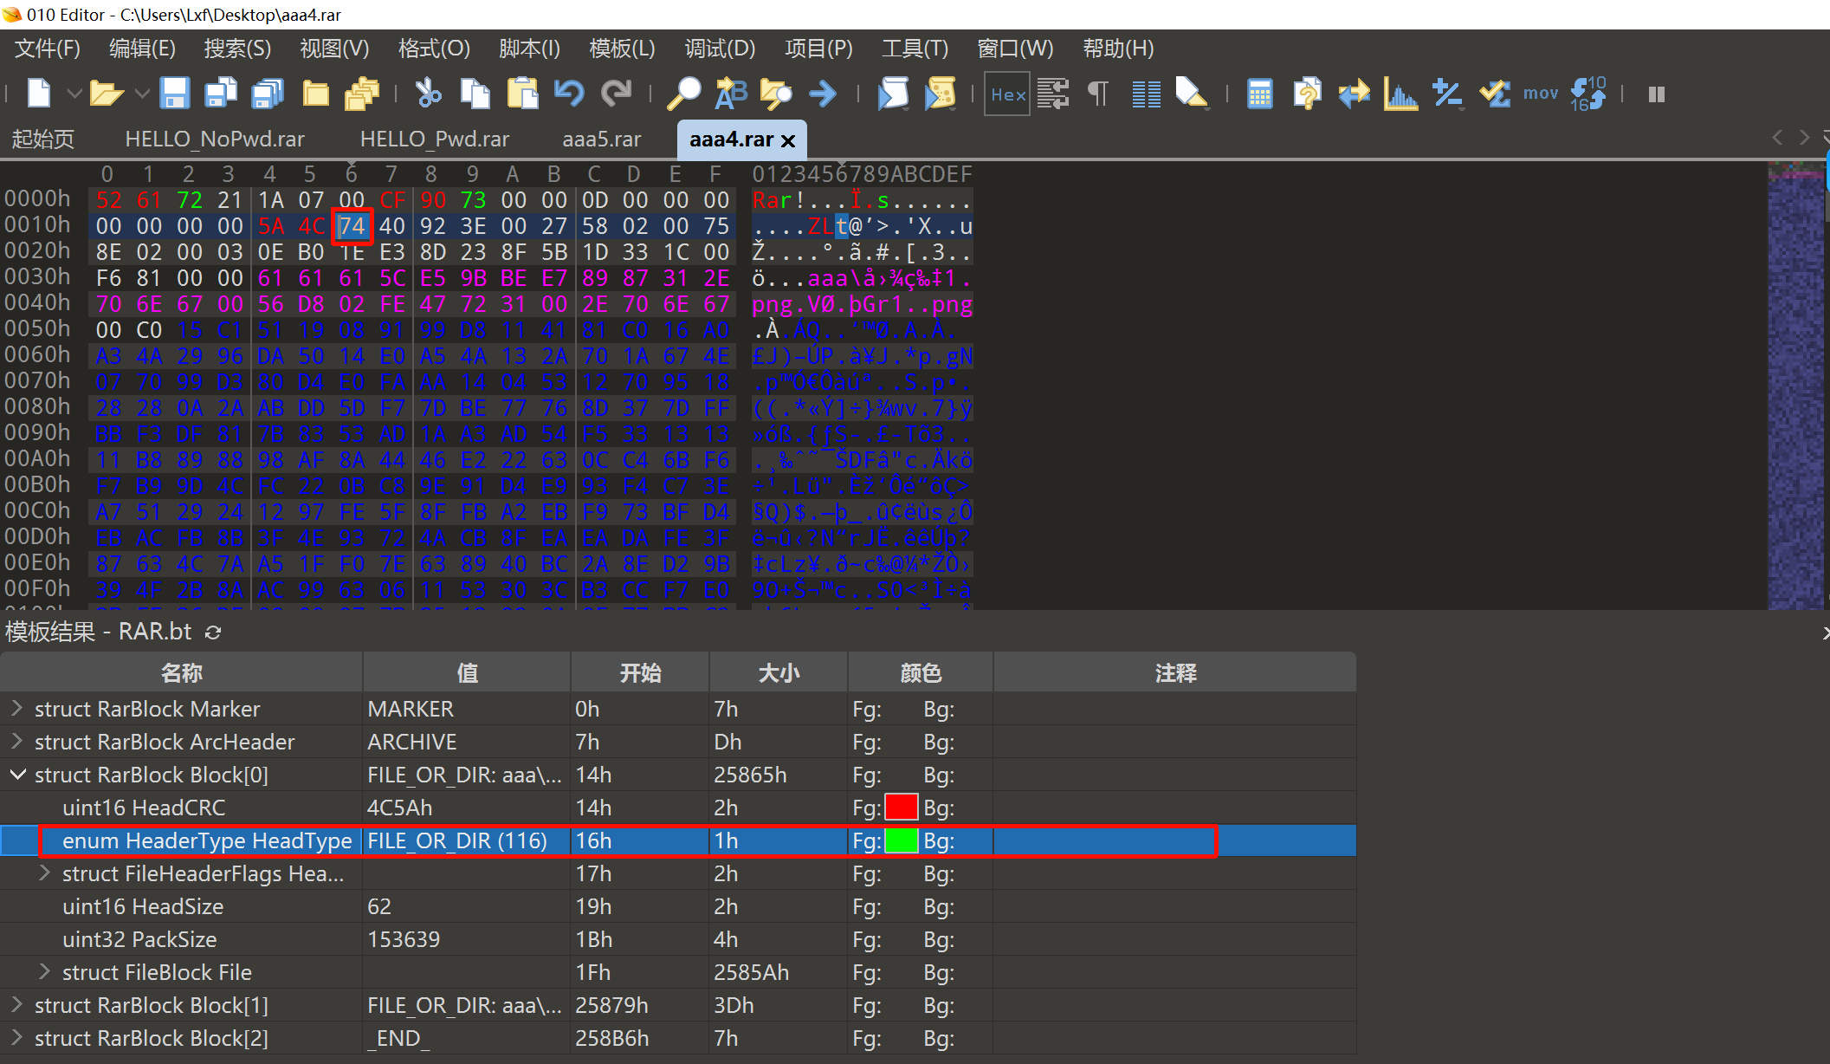Open the Find magnifier tool
The image size is (1830, 1064).
pos(683,94)
